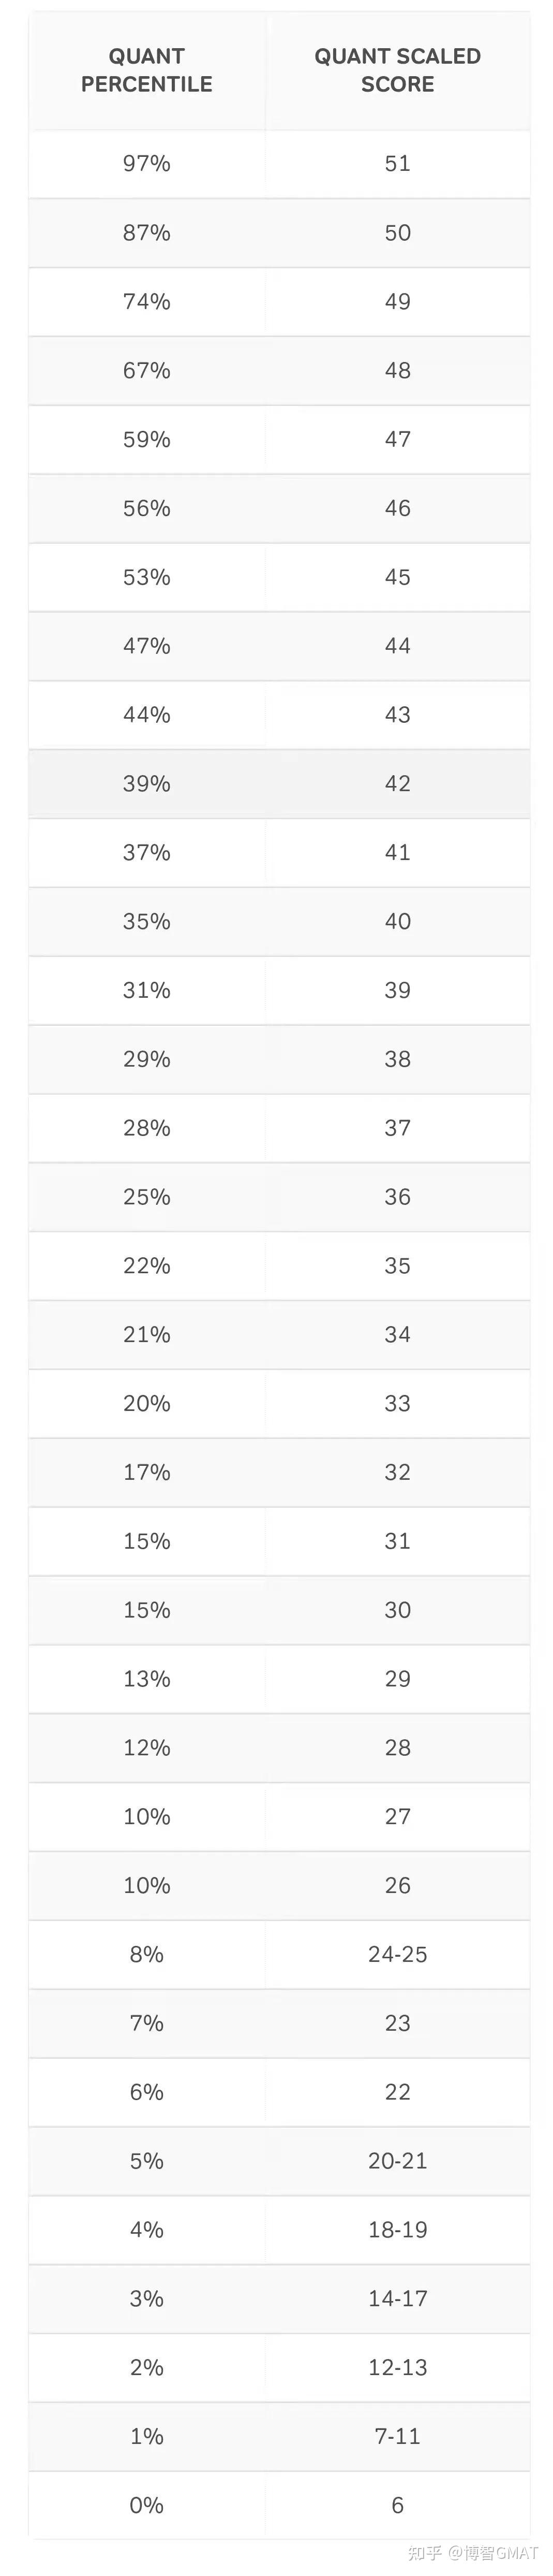Click the QUANT SCALED SCORE column header

(397, 70)
